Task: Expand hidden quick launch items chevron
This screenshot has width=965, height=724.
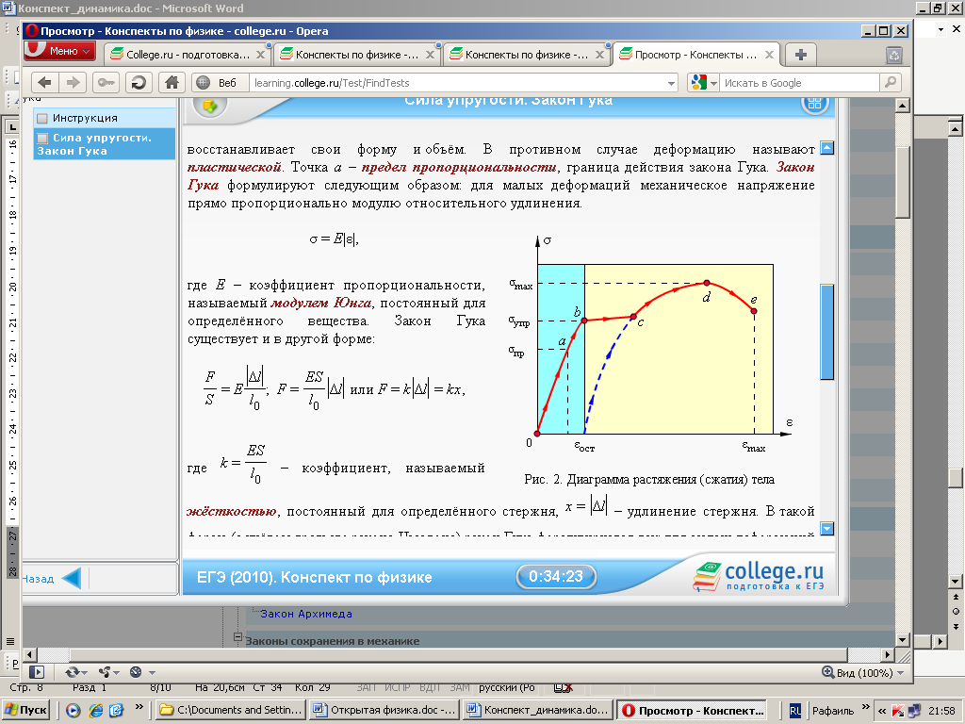Action: click(139, 707)
